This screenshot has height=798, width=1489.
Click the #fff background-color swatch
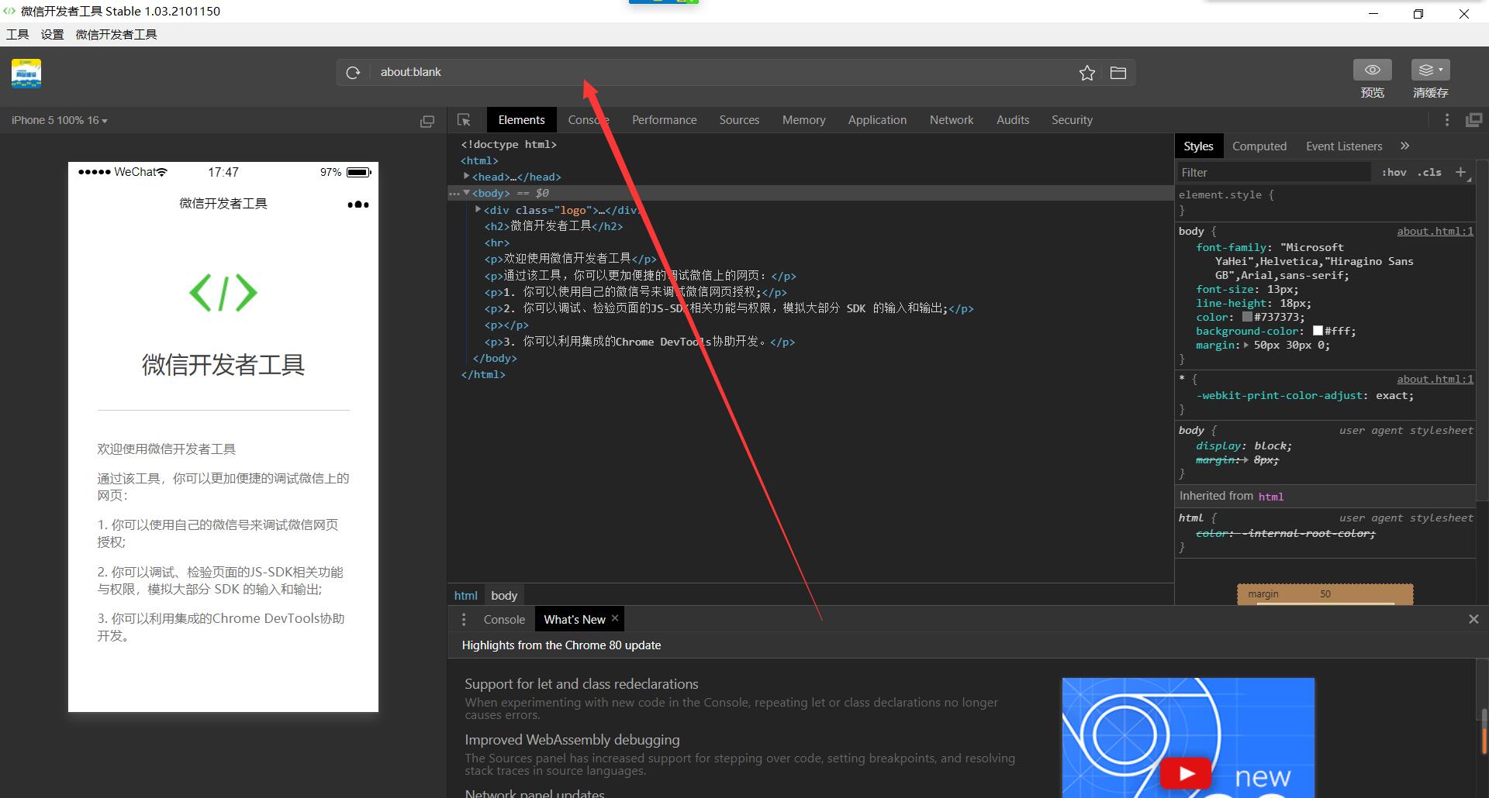pyautogui.click(x=1318, y=331)
